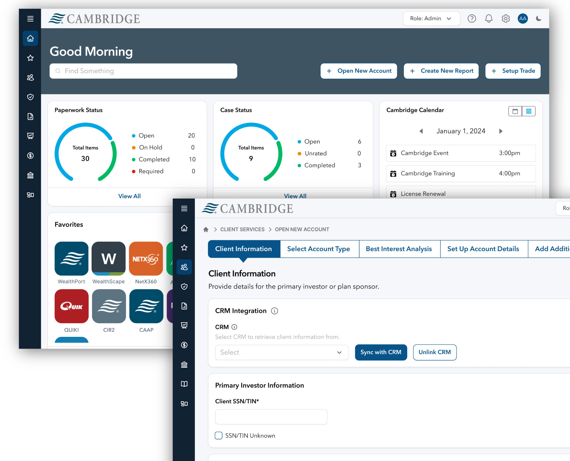Screen dimensions: 570x461
Task: Open presentation chart icon in dashboard sidebar
Action: point(30,136)
